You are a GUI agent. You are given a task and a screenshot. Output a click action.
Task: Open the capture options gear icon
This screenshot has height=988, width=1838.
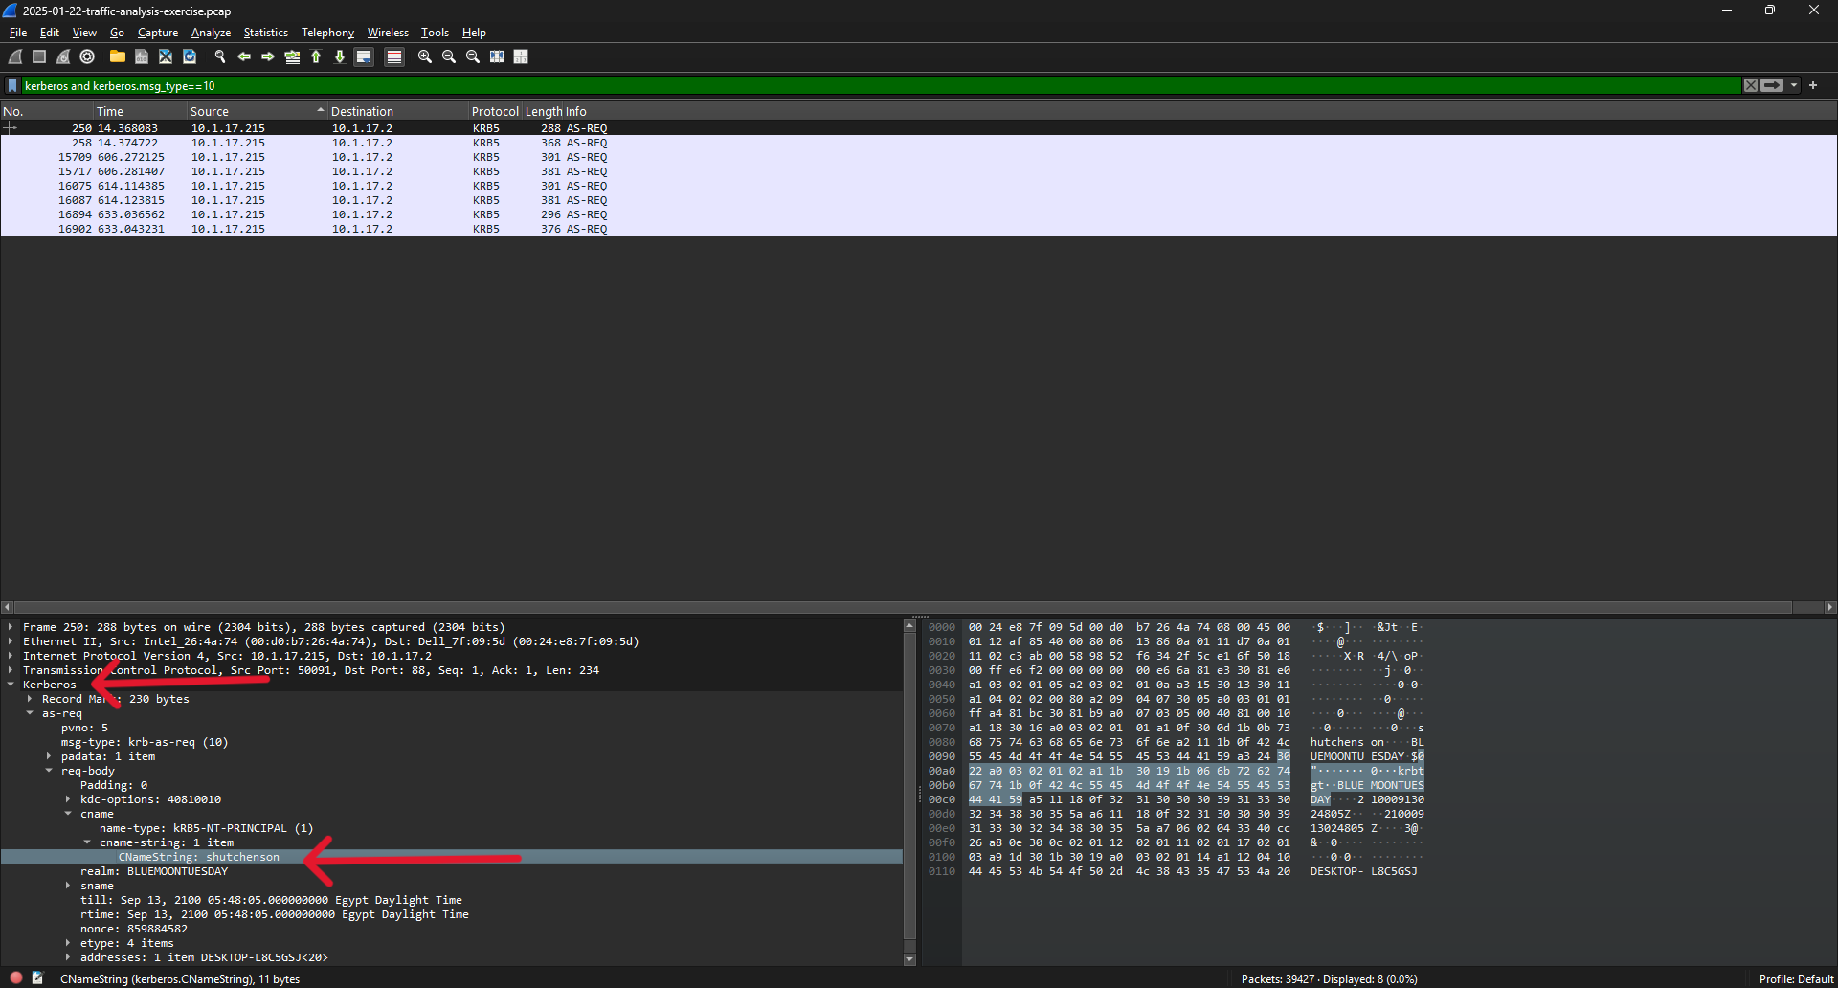coord(86,56)
